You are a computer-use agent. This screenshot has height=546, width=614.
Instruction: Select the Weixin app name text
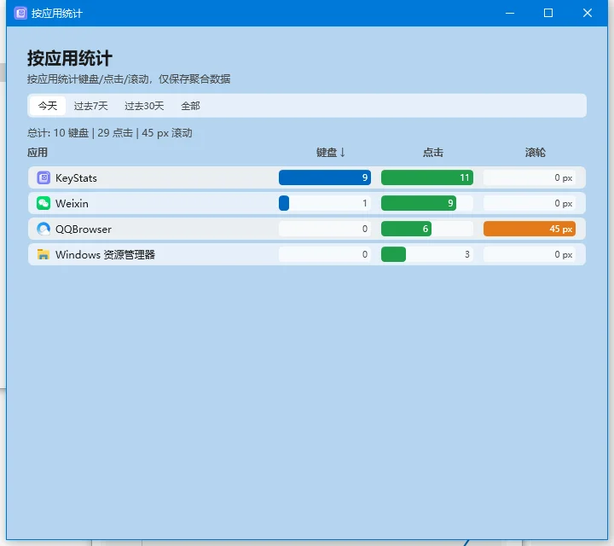(72, 204)
